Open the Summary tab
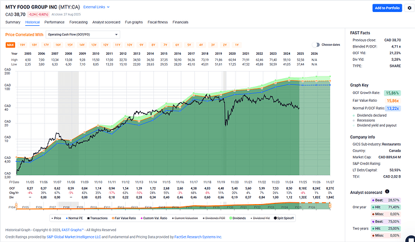 click(13, 22)
